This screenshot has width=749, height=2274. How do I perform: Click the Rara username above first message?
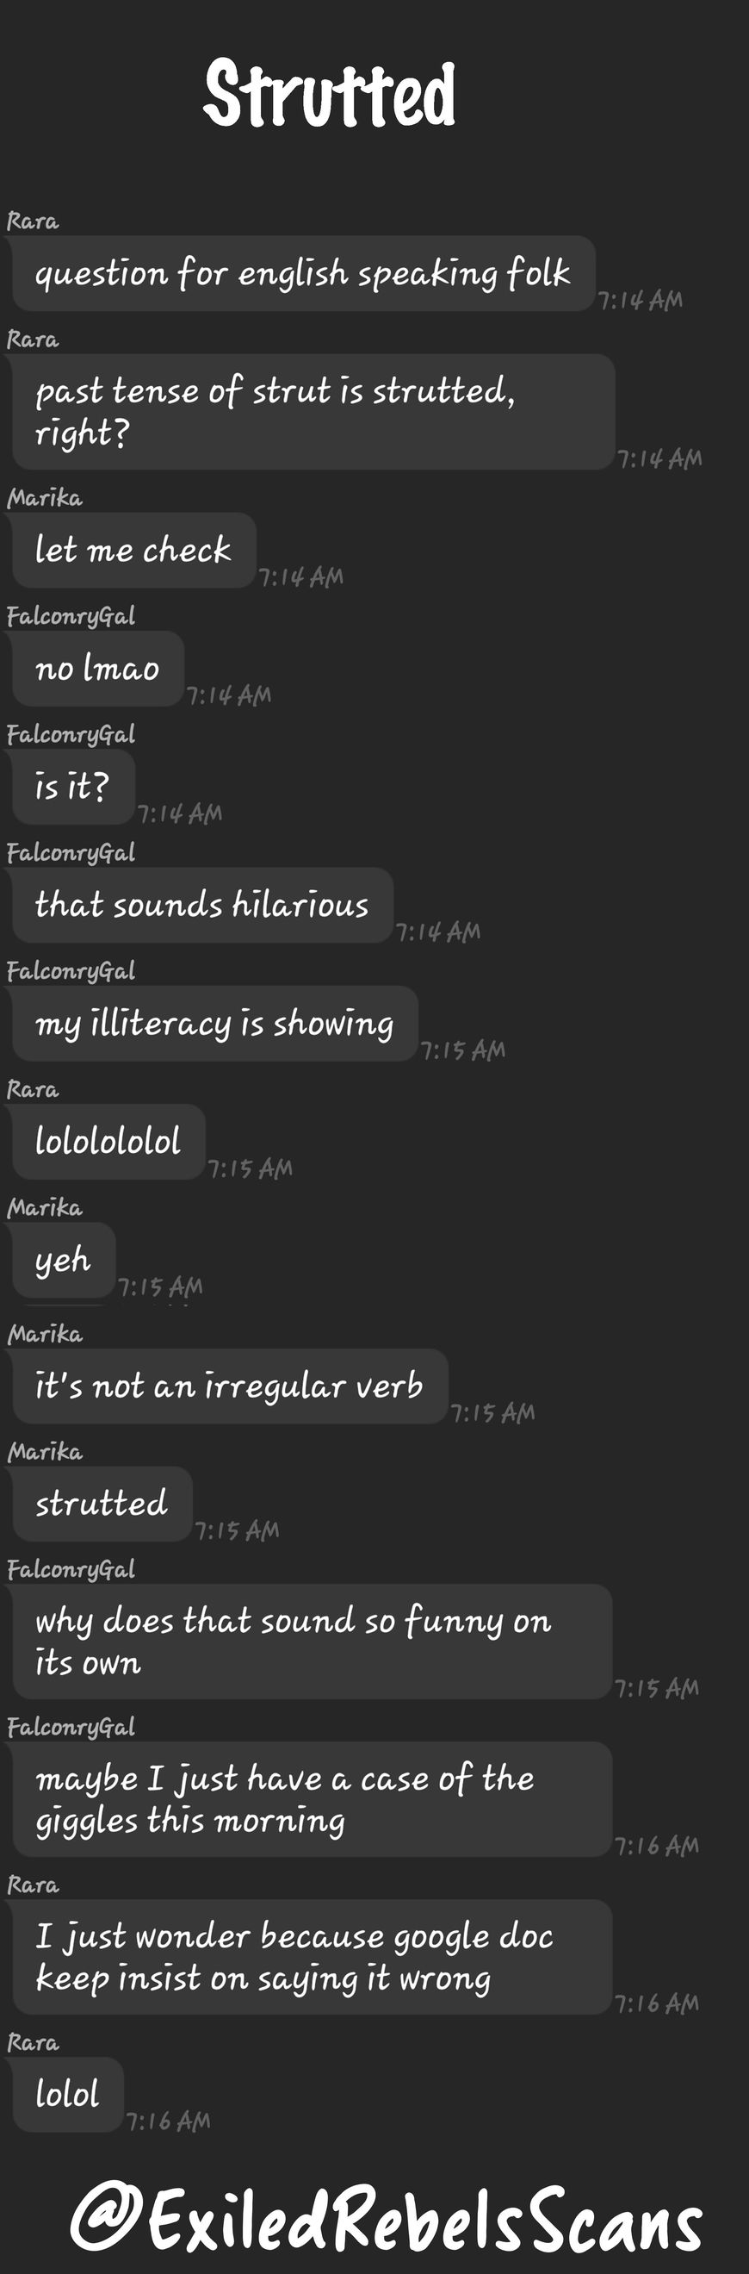point(33,221)
